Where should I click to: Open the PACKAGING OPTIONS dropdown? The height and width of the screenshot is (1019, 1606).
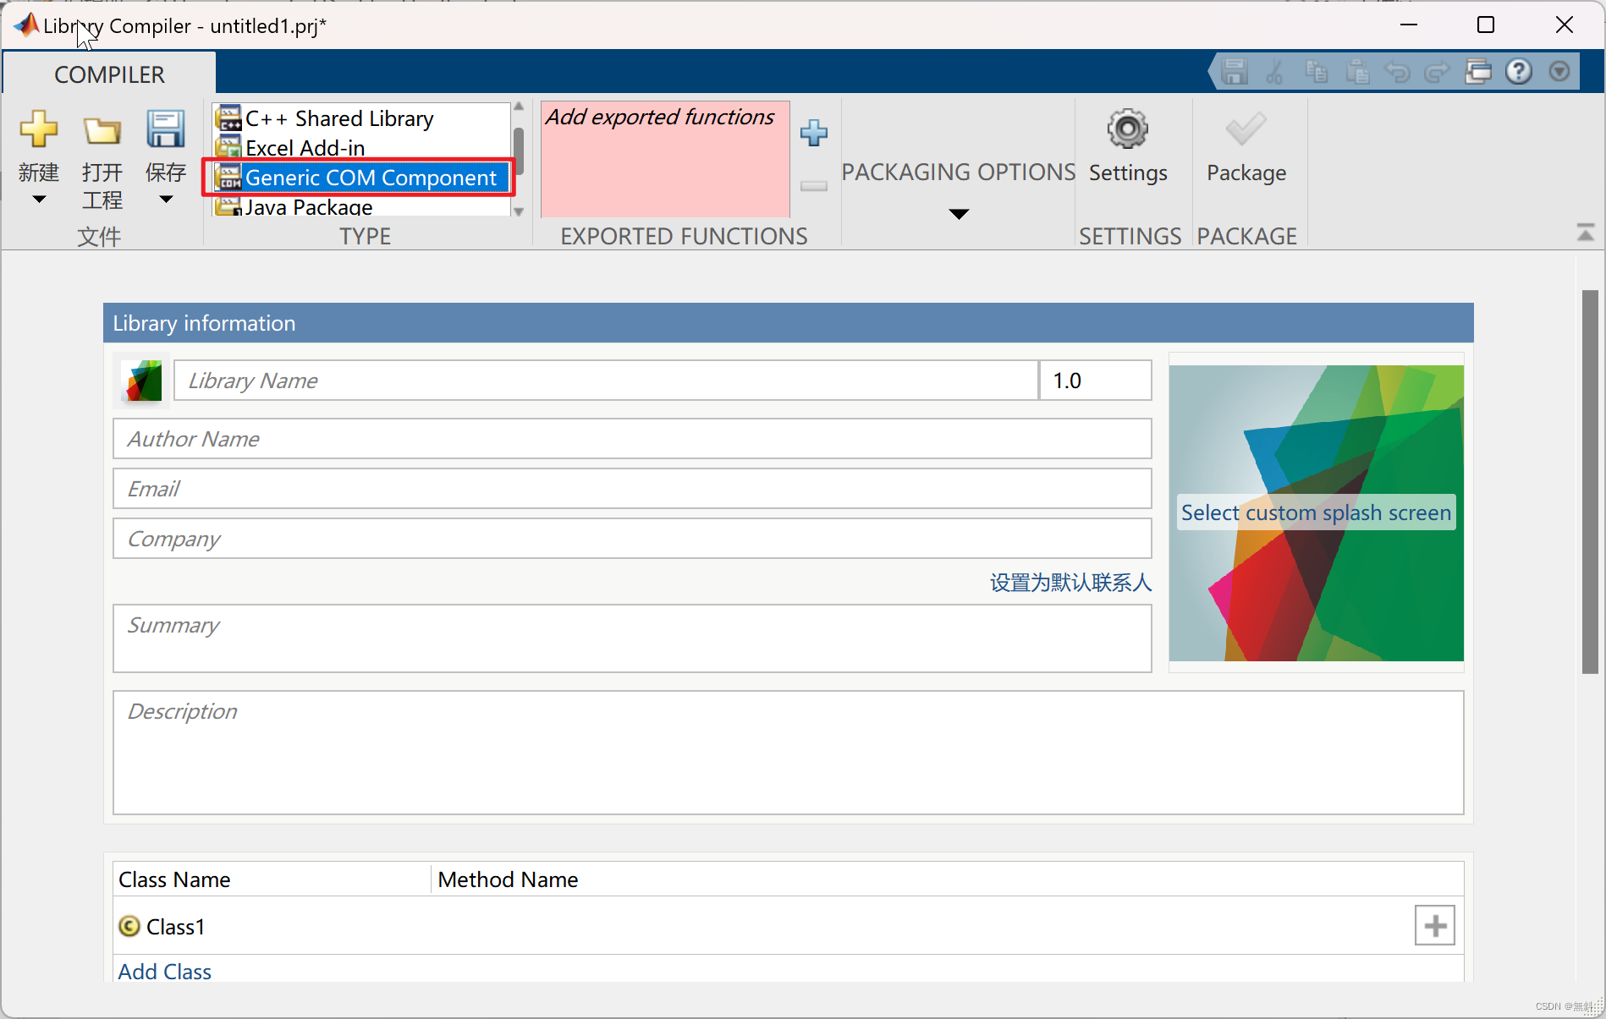click(957, 214)
